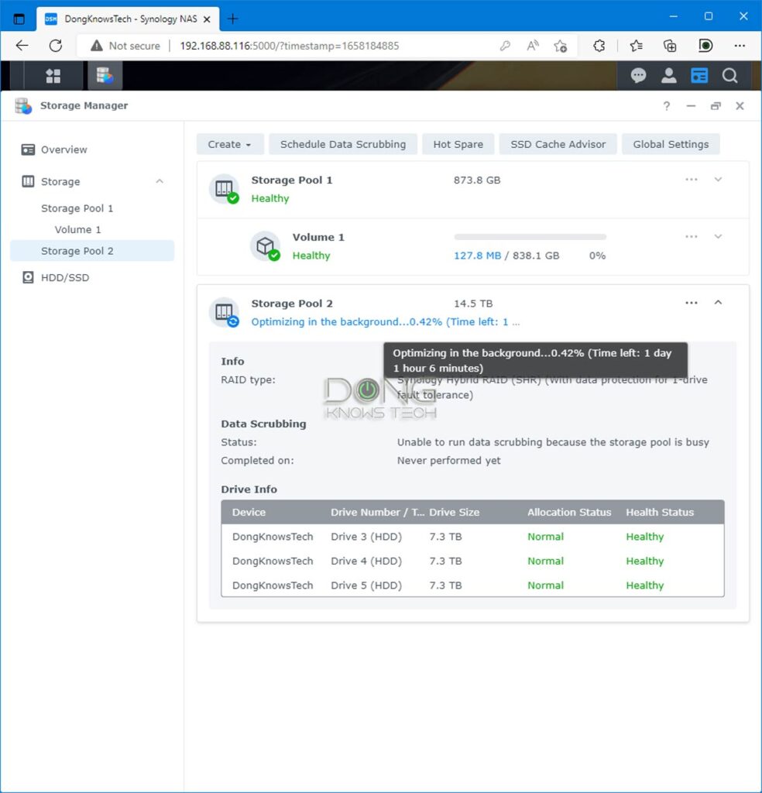Expand the Storage Pool 1 details chevron
This screenshot has height=793, width=762.
click(718, 180)
